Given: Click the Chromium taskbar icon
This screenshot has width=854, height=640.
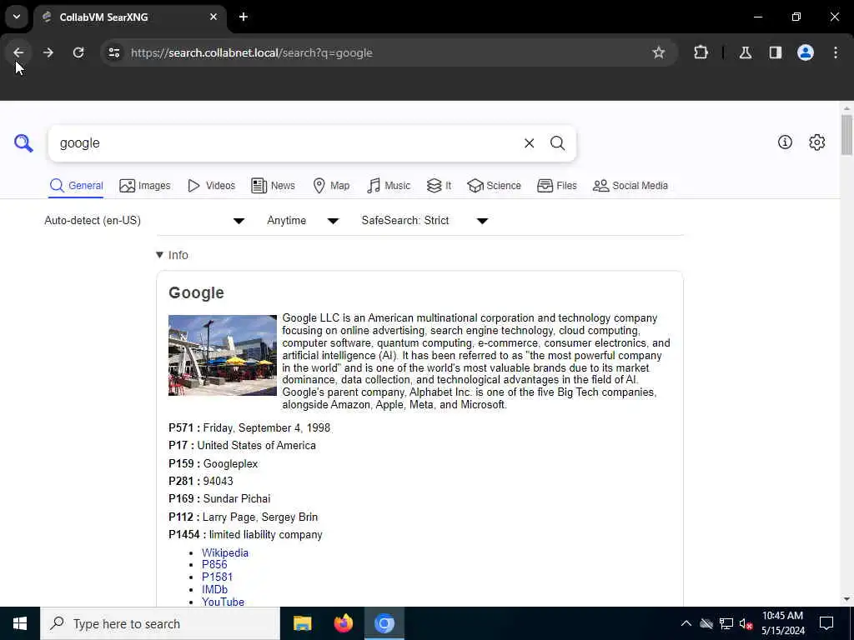Looking at the screenshot, I should click(x=384, y=623).
